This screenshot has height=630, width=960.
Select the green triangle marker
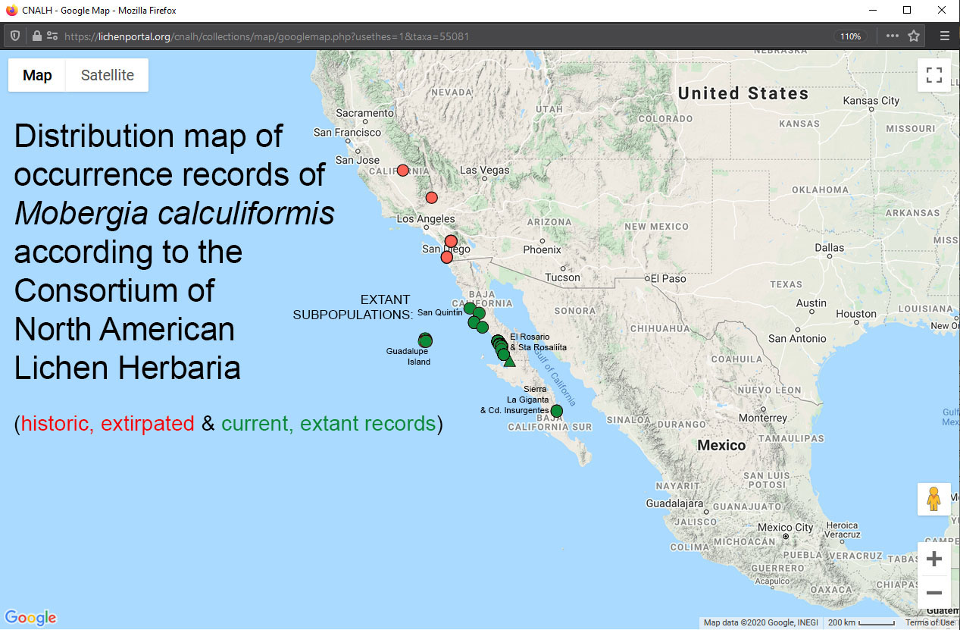coord(510,362)
